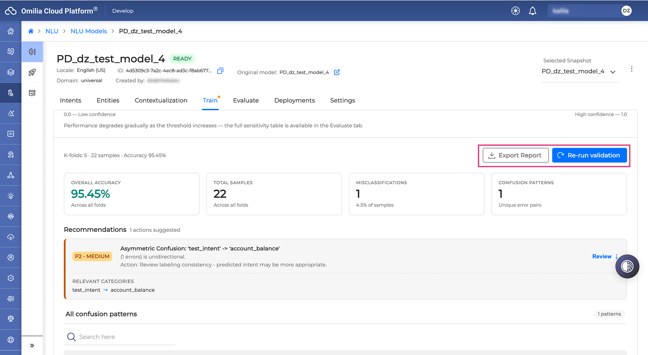Copy the model ID with copy icon
Image resolution: width=648 pixels, height=355 pixels.
[x=220, y=71]
